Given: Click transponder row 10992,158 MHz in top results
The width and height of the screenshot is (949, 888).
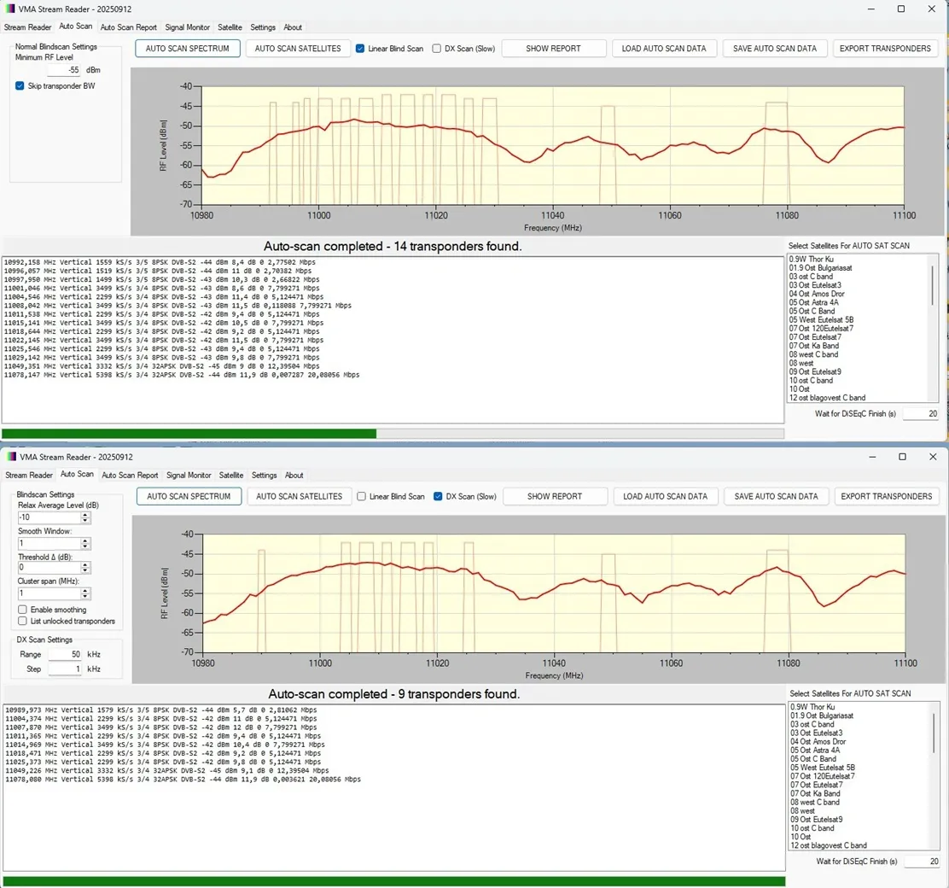Looking at the screenshot, I should pyautogui.click(x=160, y=262).
